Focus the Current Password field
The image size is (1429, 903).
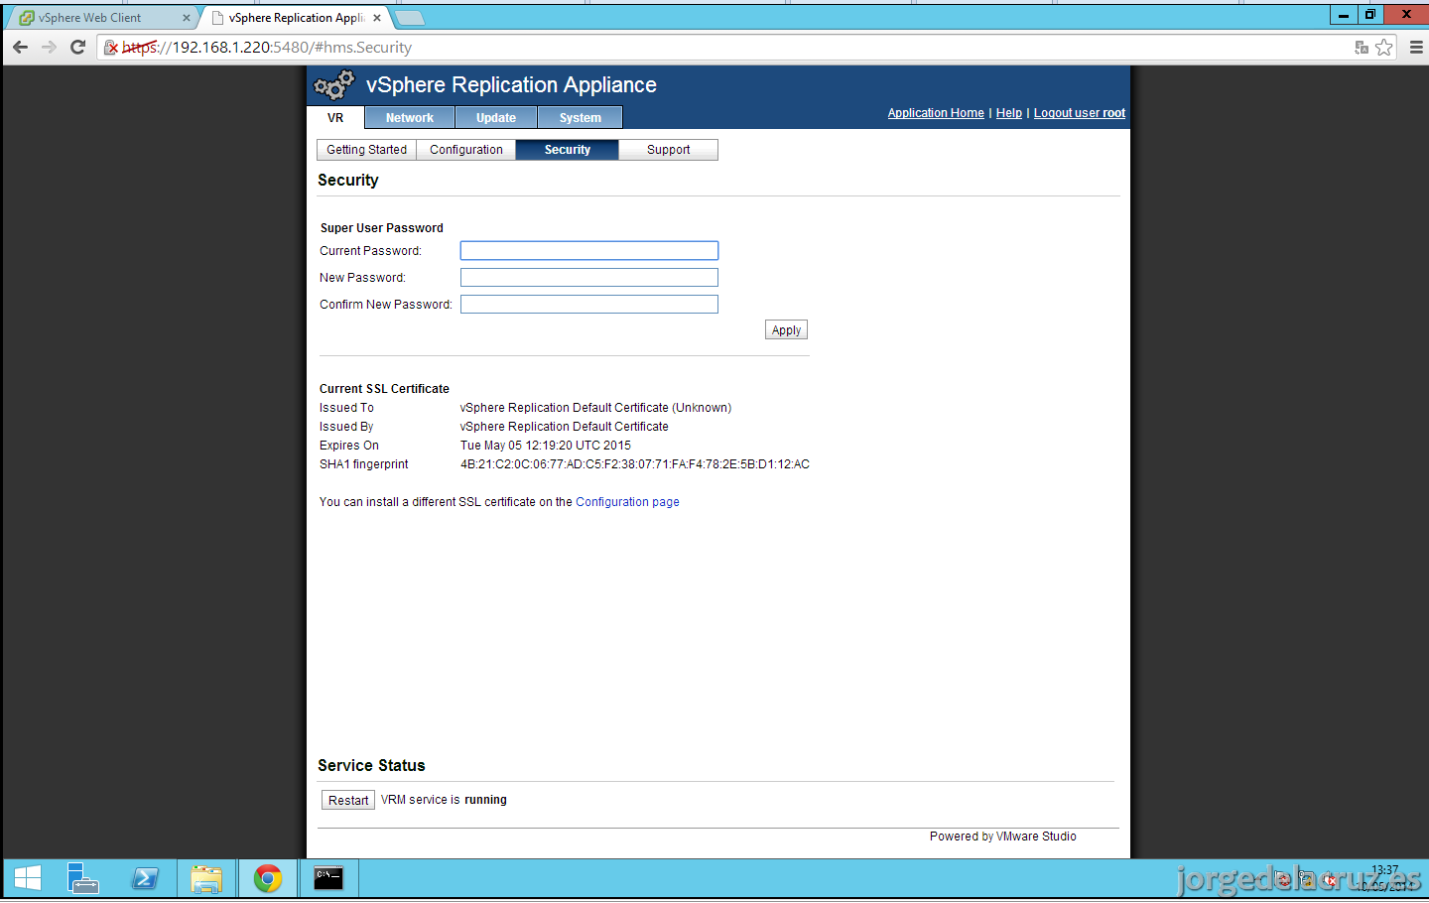pos(589,251)
